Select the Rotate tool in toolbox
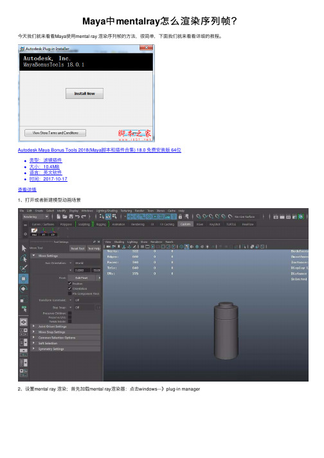This screenshot has height=458, width=324. [x=24, y=288]
